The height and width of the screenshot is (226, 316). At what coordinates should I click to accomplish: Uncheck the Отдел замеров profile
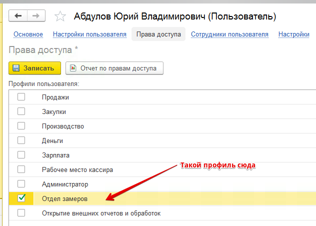(21, 198)
